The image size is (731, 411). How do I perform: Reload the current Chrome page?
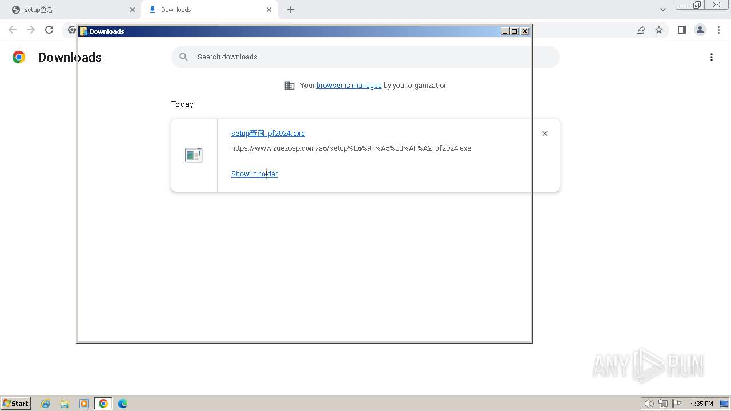pyautogui.click(x=49, y=30)
